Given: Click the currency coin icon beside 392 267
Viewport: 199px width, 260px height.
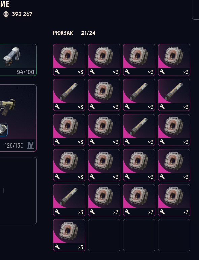Looking at the screenshot, I should point(6,14).
